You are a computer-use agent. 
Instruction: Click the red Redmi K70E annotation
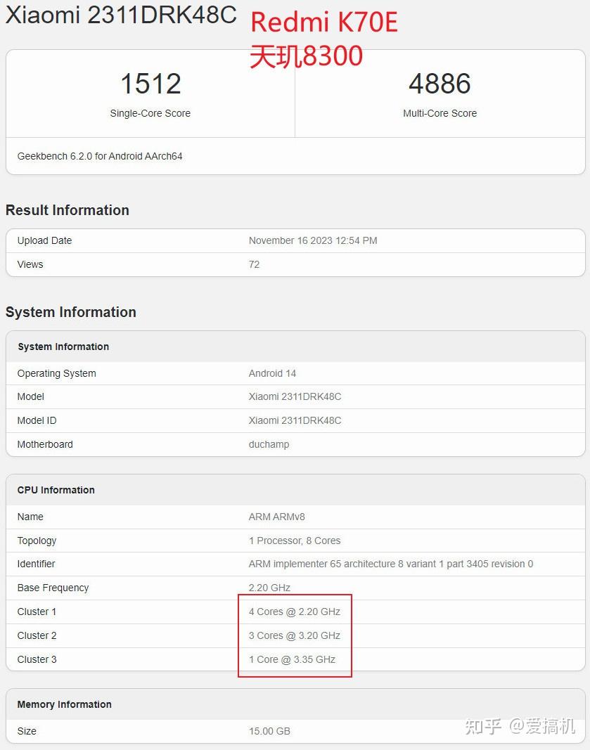(x=323, y=22)
